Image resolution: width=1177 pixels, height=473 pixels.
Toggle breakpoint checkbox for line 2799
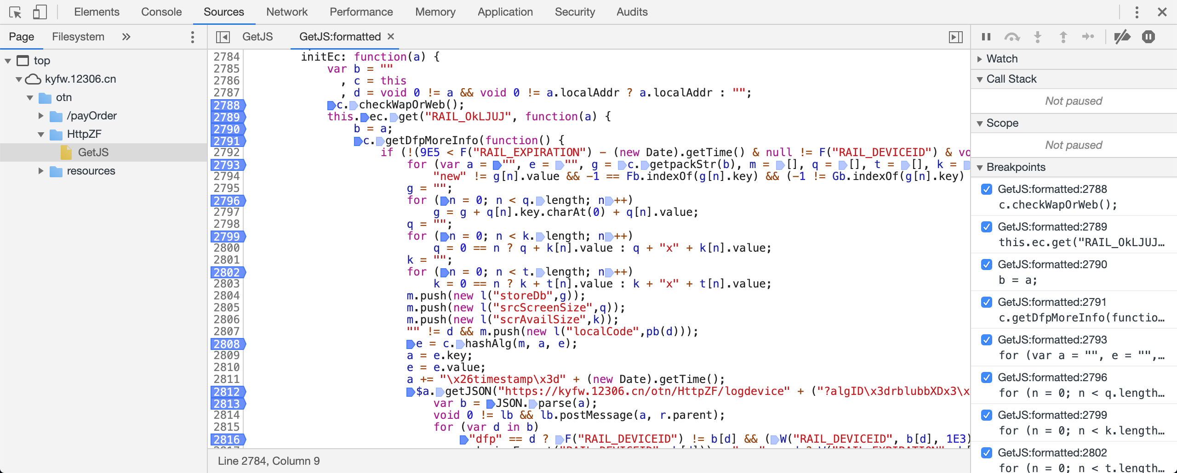[x=987, y=415]
